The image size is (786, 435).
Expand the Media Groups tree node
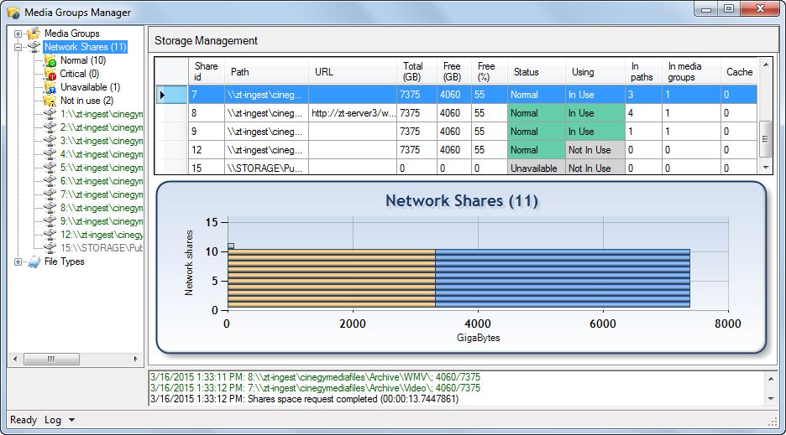click(x=18, y=34)
